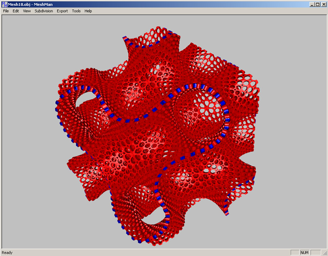Open the Help menu
Screen dimensions: 328x256
pos(88,11)
